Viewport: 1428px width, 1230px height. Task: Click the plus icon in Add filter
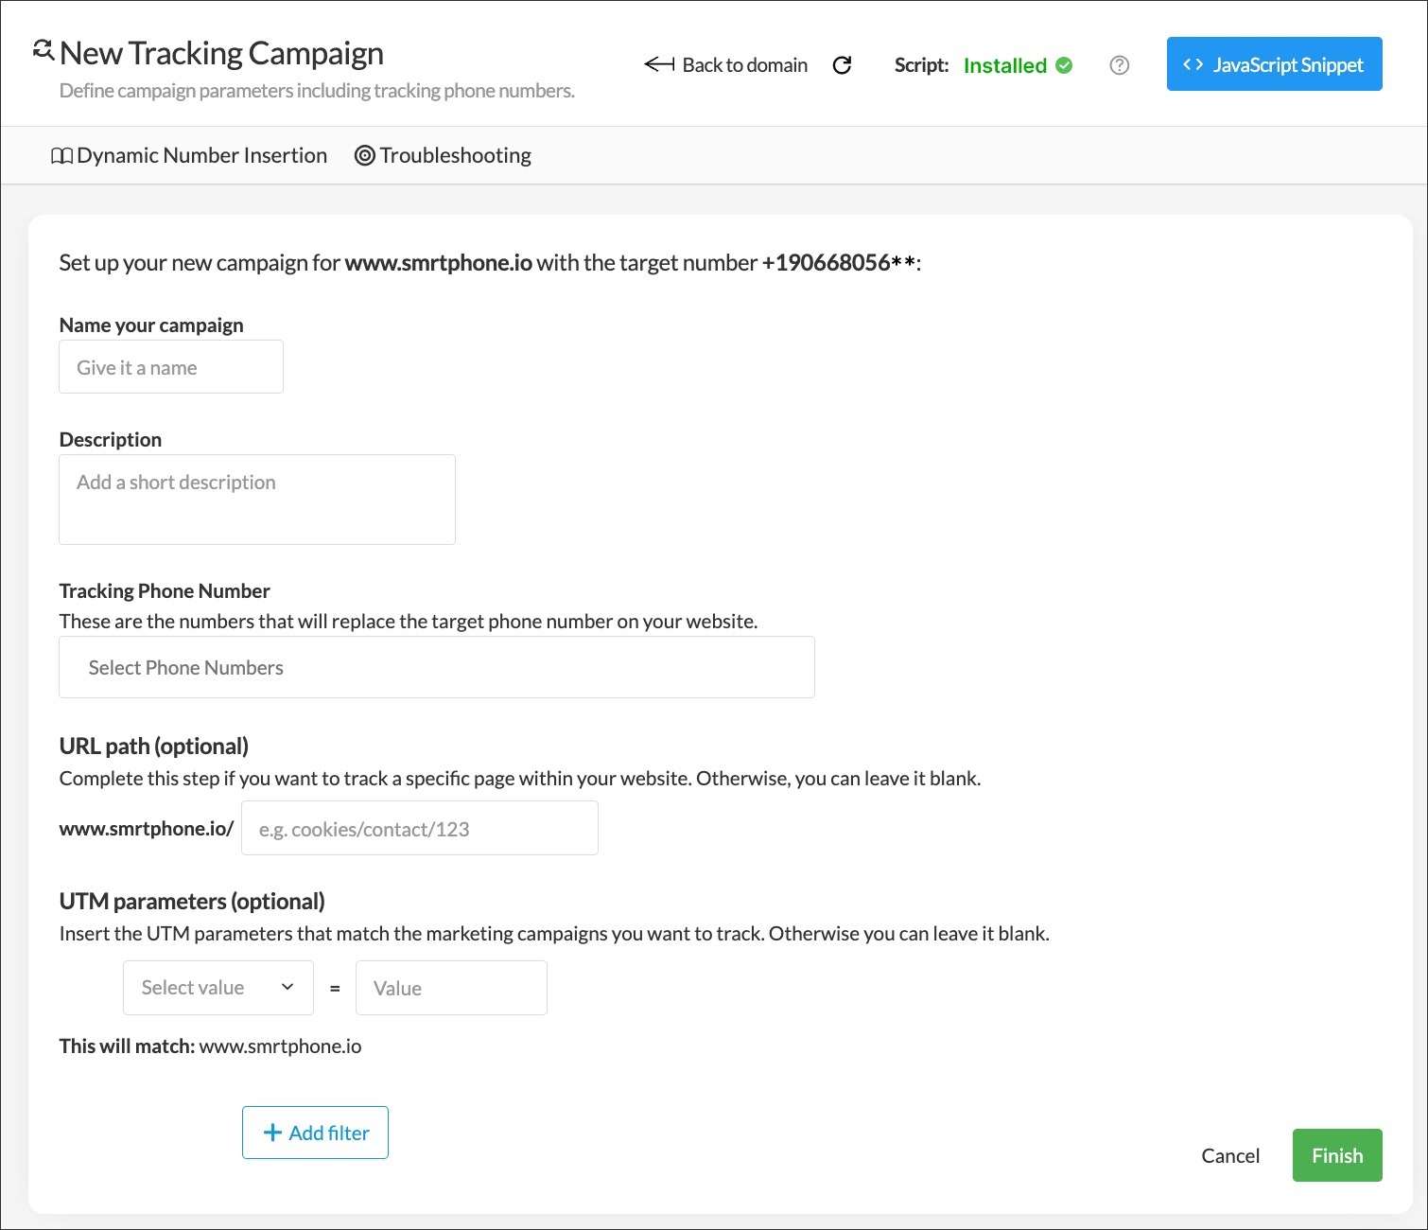click(x=272, y=1133)
